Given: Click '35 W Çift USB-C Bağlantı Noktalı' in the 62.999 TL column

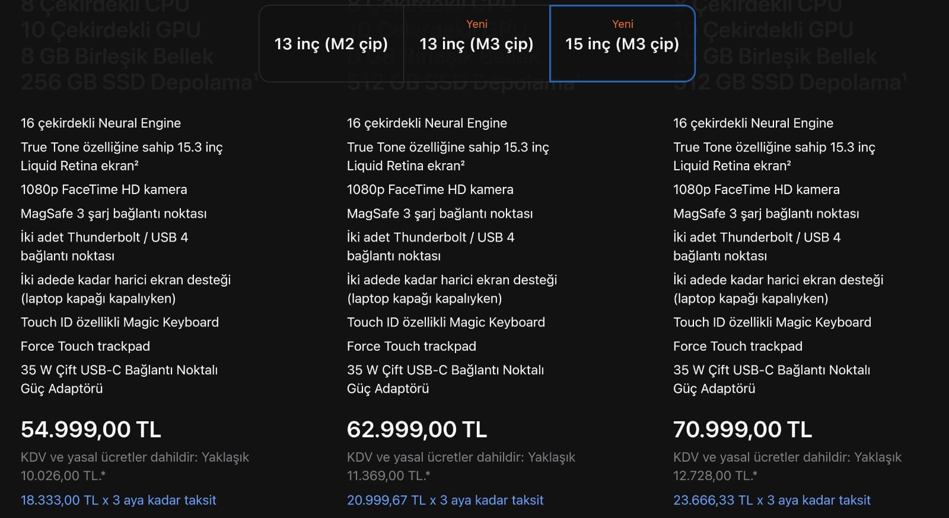Looking at the screenshot, I should click(x=445, y=370).
